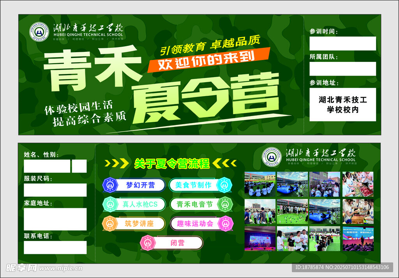Click the 湖北青禾技工学校校内 address box
Viewport: 399px width, 278px height.
(343, 104)
